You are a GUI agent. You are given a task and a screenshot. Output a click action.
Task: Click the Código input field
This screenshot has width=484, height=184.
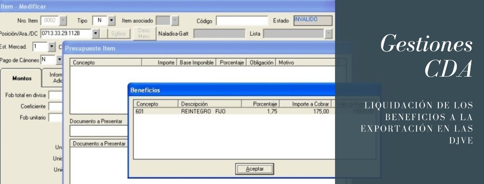242,20
